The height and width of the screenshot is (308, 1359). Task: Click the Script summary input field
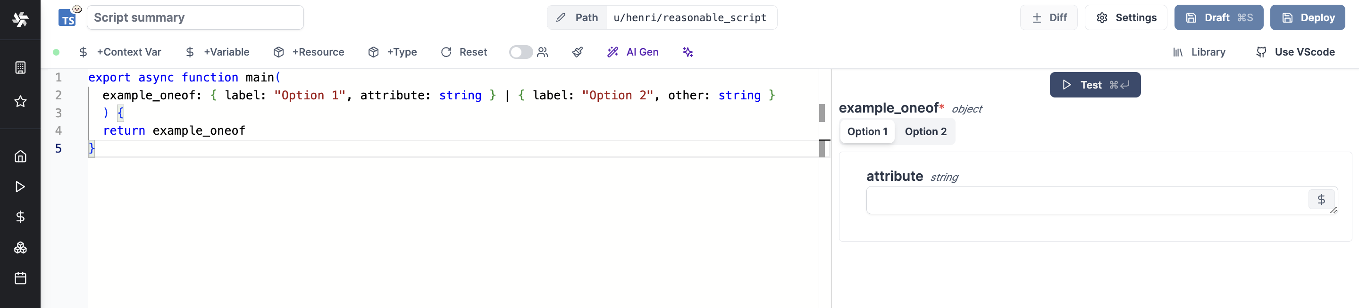195,18
